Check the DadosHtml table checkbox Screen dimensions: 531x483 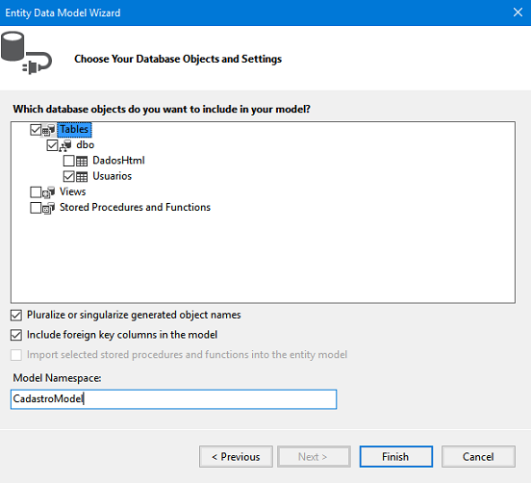[68, 161]
